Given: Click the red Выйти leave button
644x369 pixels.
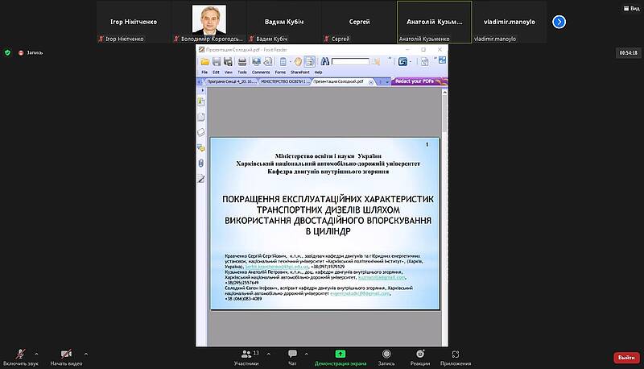Looking at the screenshot, I should coord(625,357).
